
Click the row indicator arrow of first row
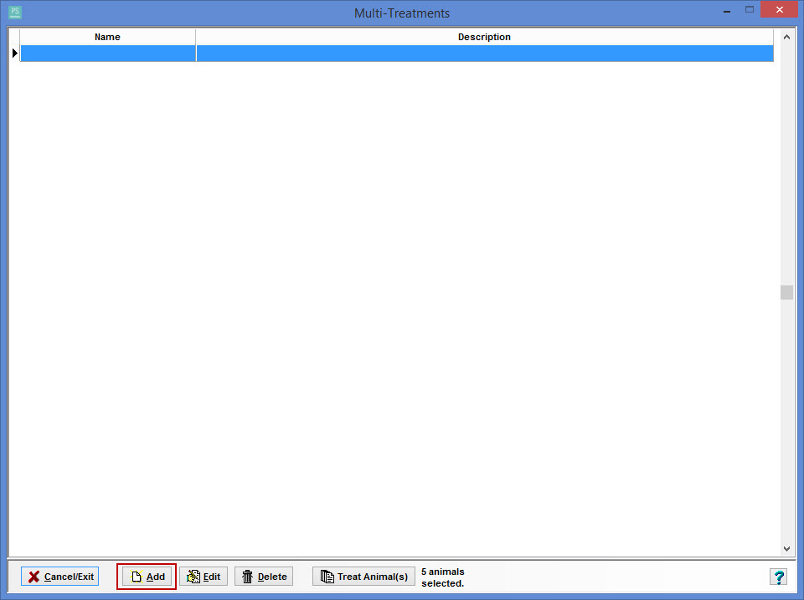[x=14, y=53]
